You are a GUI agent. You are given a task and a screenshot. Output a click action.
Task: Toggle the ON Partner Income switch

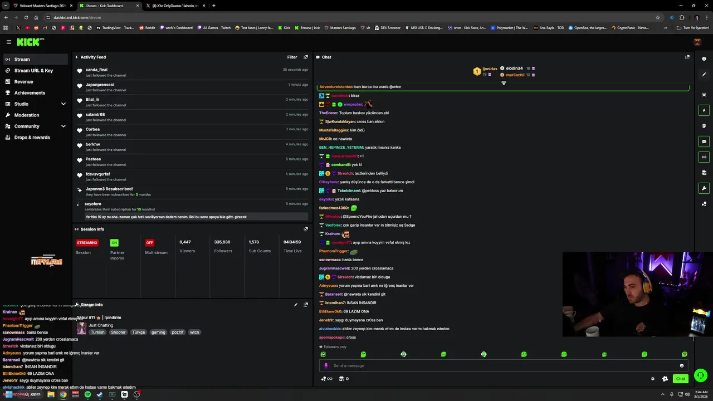[x=114, y=243]
